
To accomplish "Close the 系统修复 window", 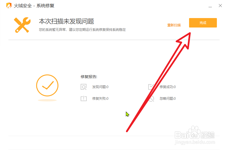I will coord(220,6).
